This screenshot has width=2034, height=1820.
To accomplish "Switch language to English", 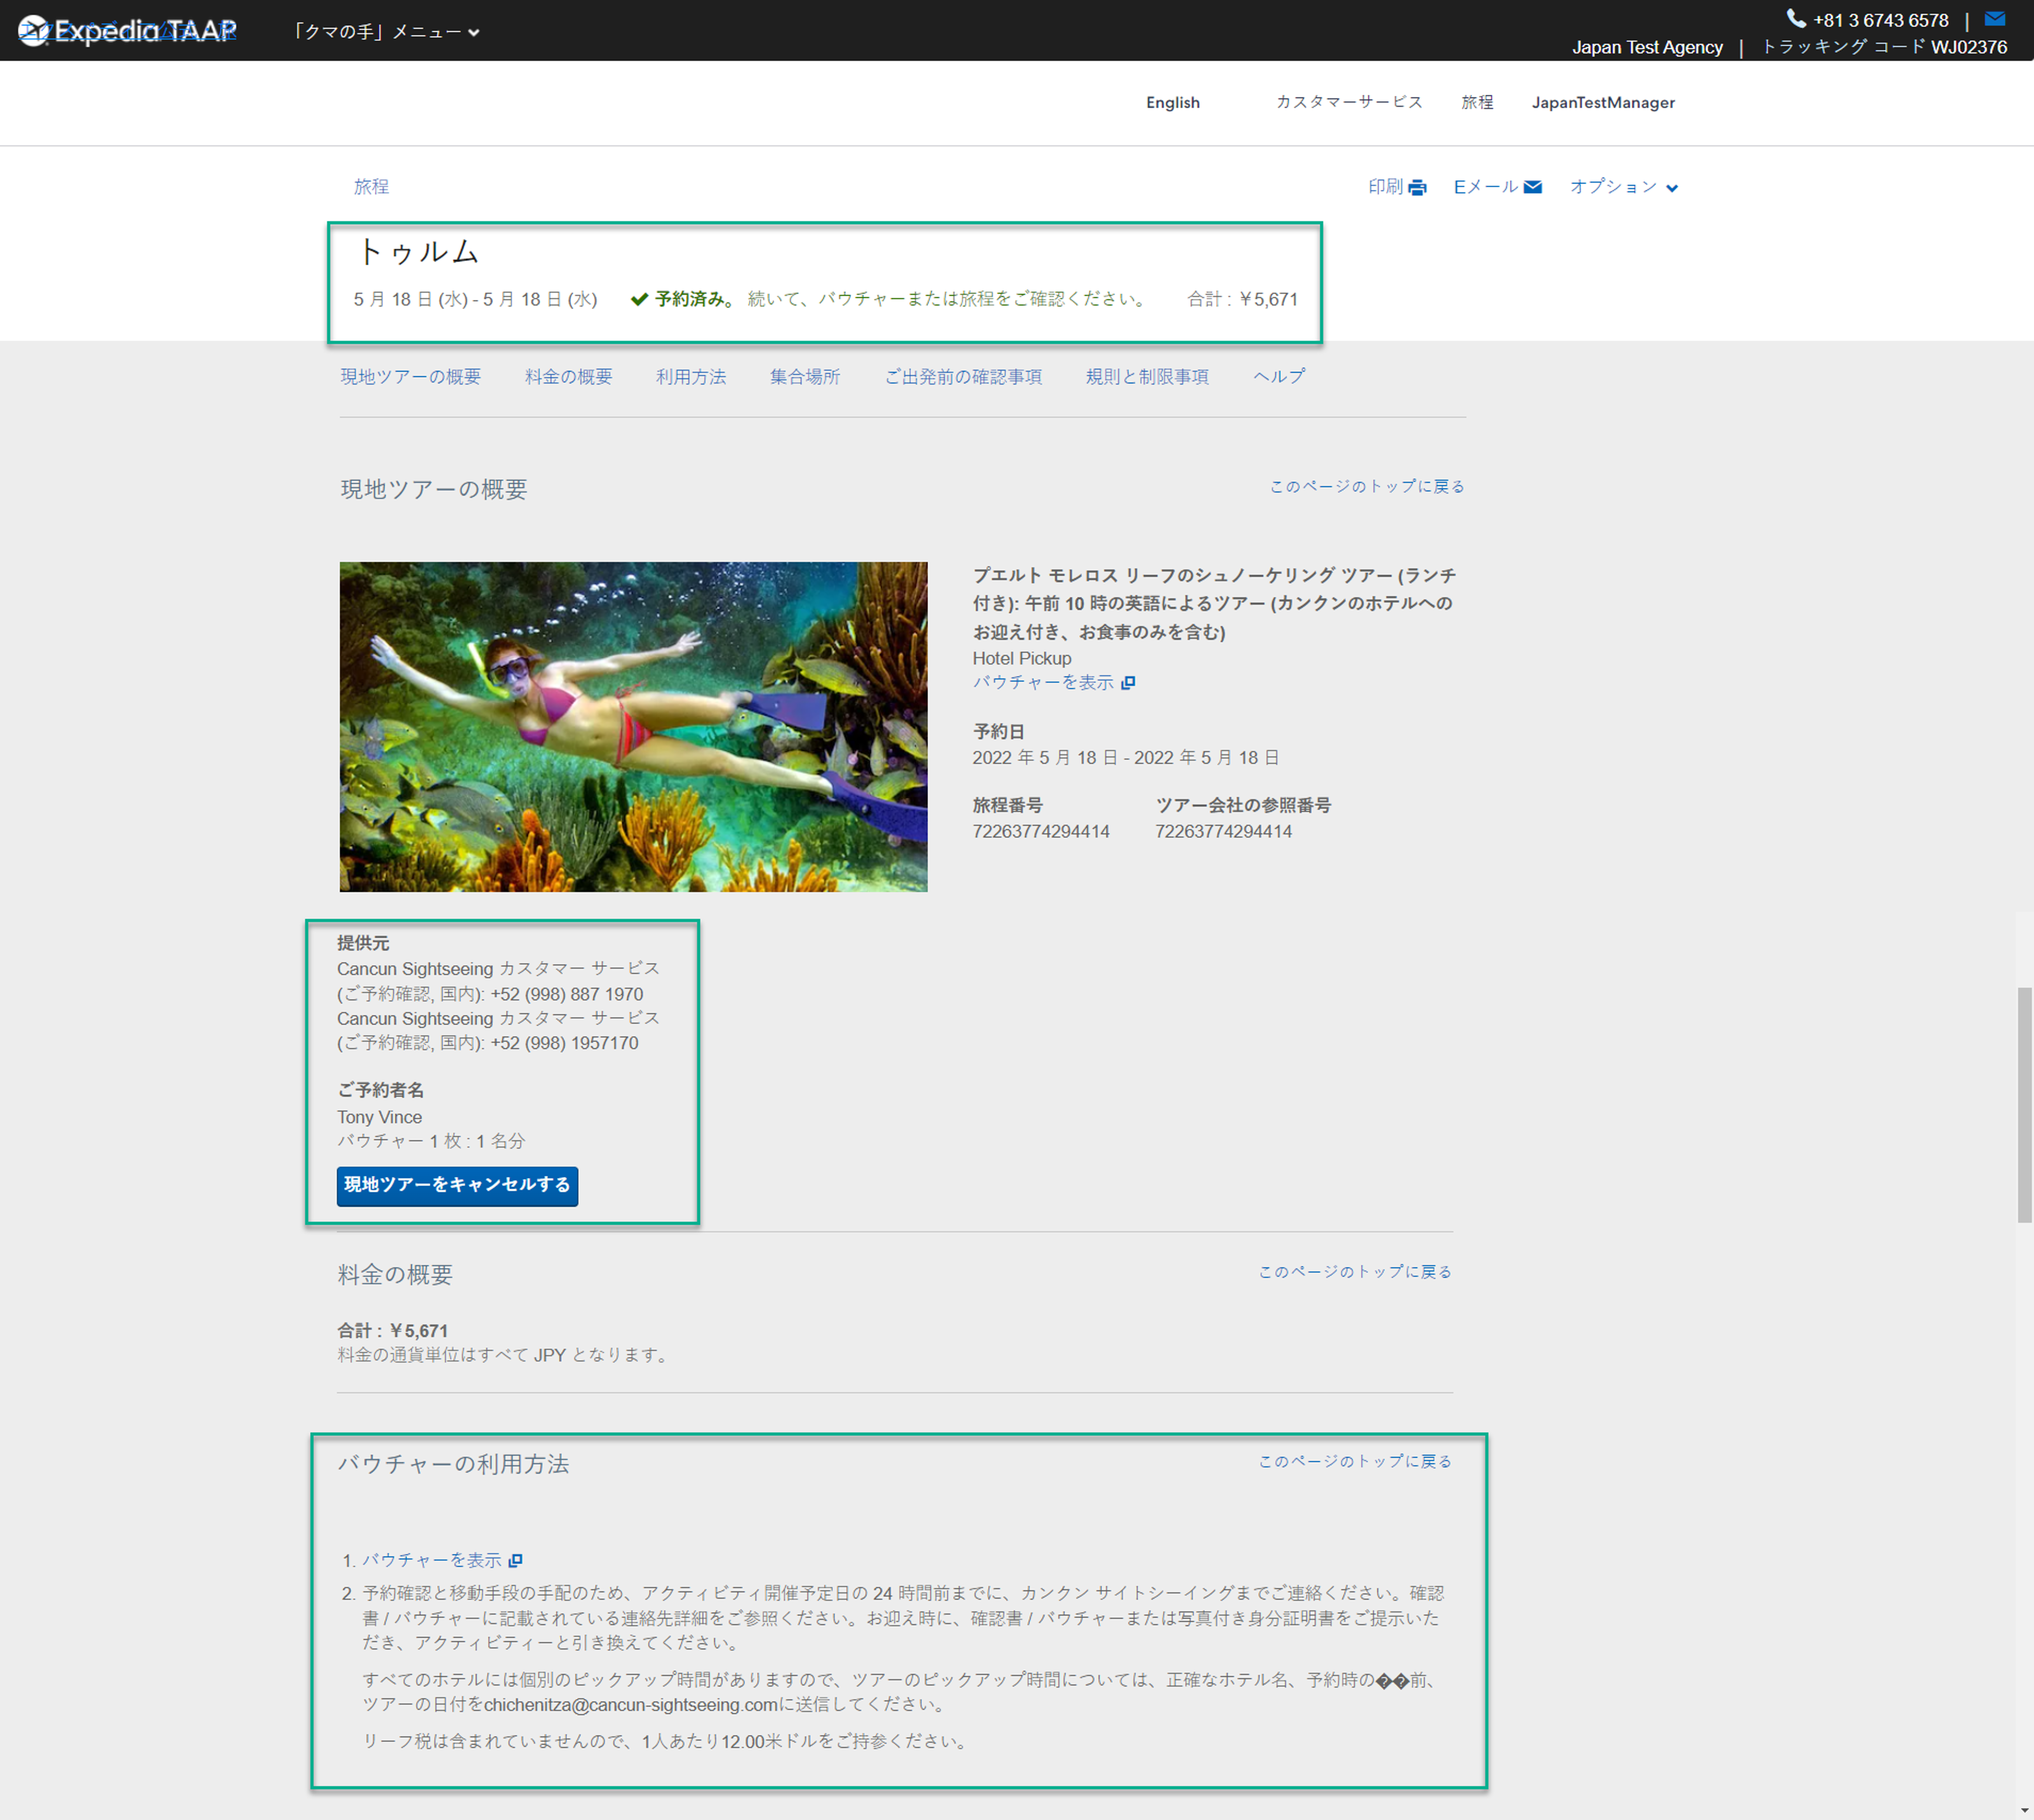I will click(1173, 102).
